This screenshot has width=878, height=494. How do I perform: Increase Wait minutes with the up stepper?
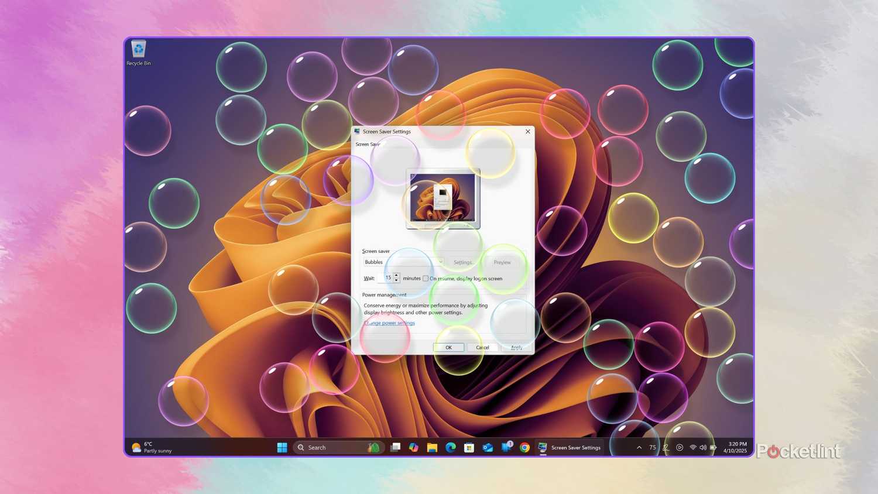pyautogui.click(x=396, y=276)
